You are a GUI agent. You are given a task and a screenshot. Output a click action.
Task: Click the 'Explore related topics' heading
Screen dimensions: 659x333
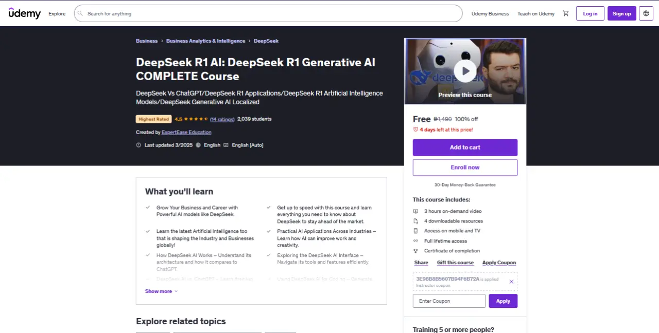181,321
